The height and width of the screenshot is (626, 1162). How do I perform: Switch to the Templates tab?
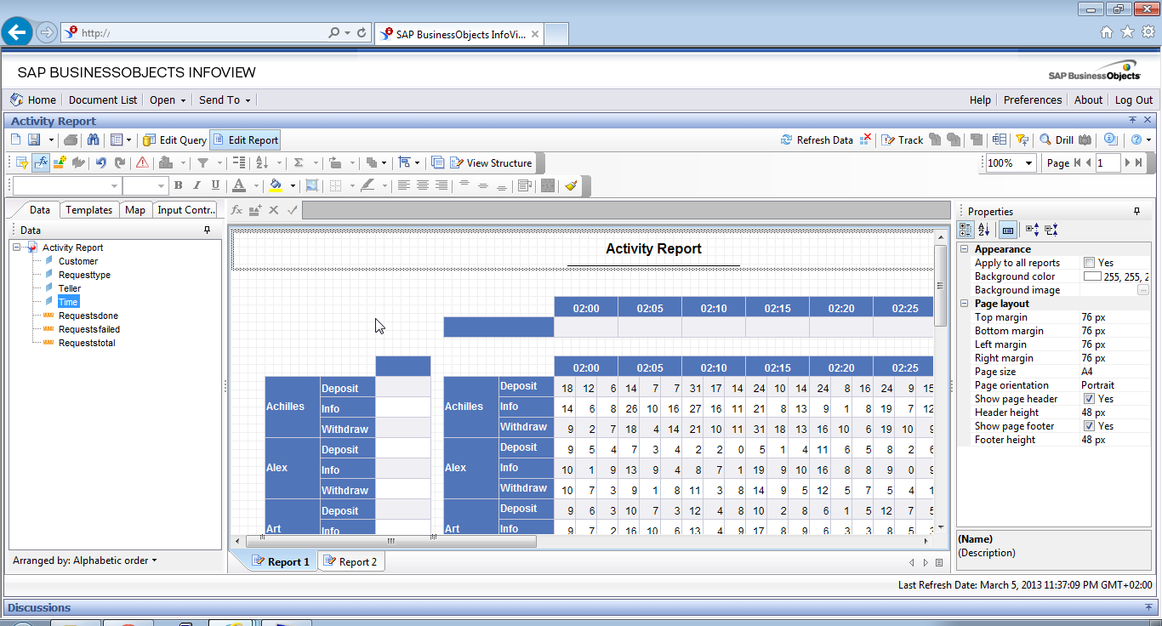click(89, 209)
